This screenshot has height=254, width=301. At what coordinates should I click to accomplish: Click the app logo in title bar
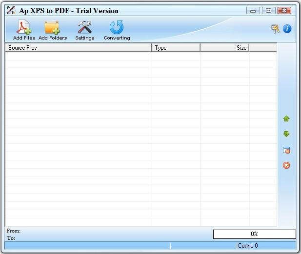click(x=11, y=10)
